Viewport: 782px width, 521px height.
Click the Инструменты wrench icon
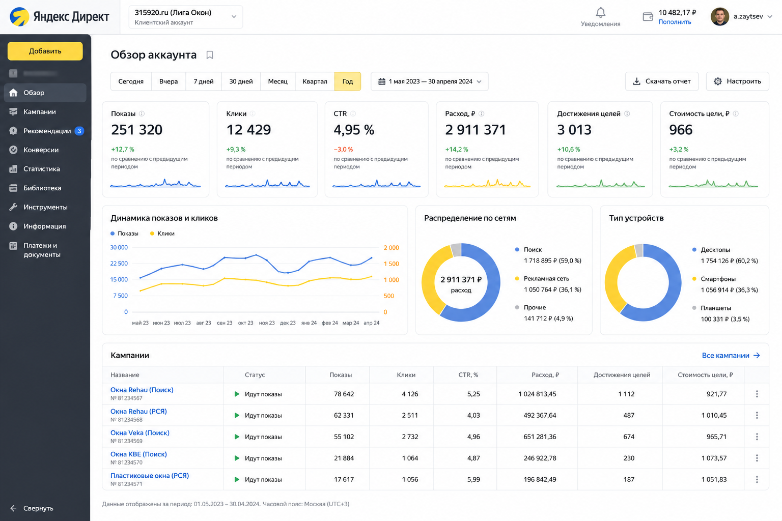pos(13,207)
